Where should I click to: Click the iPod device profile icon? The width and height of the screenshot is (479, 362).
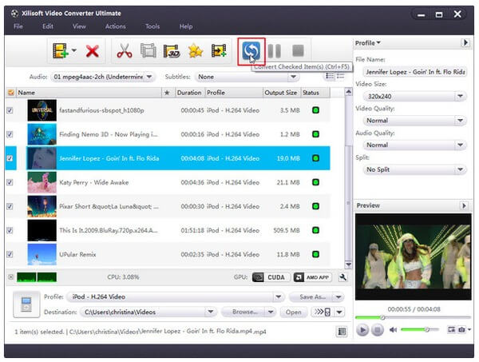tap(26, 304)
